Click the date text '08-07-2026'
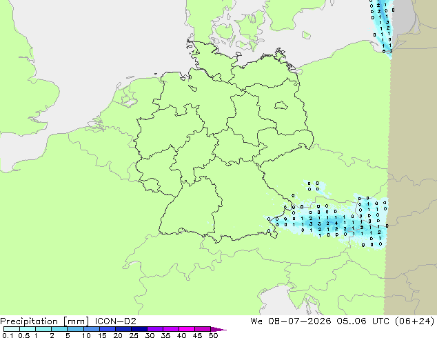This screenshot has height=338, width=437. 300,321
